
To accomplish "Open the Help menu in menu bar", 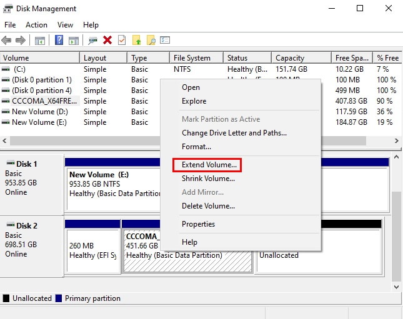I will click(x=91, y=25).
